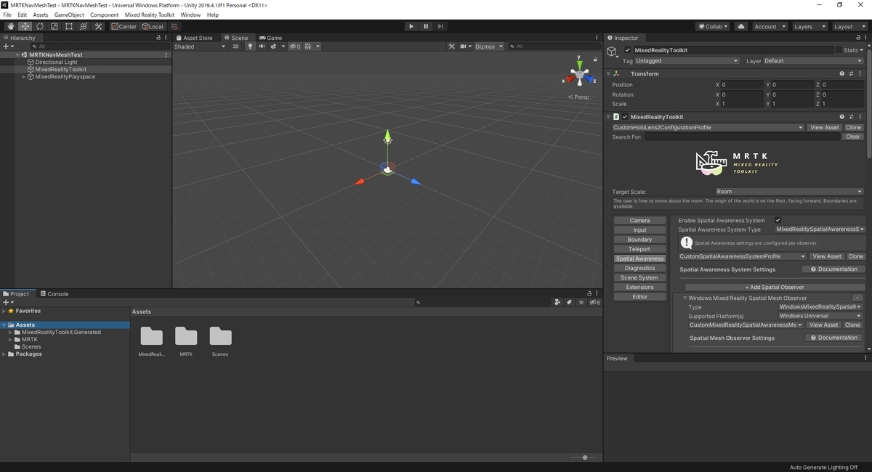This screenshot has width=872, height=472.
Task: Search project by label icon
Action: [x=570, y=302]
